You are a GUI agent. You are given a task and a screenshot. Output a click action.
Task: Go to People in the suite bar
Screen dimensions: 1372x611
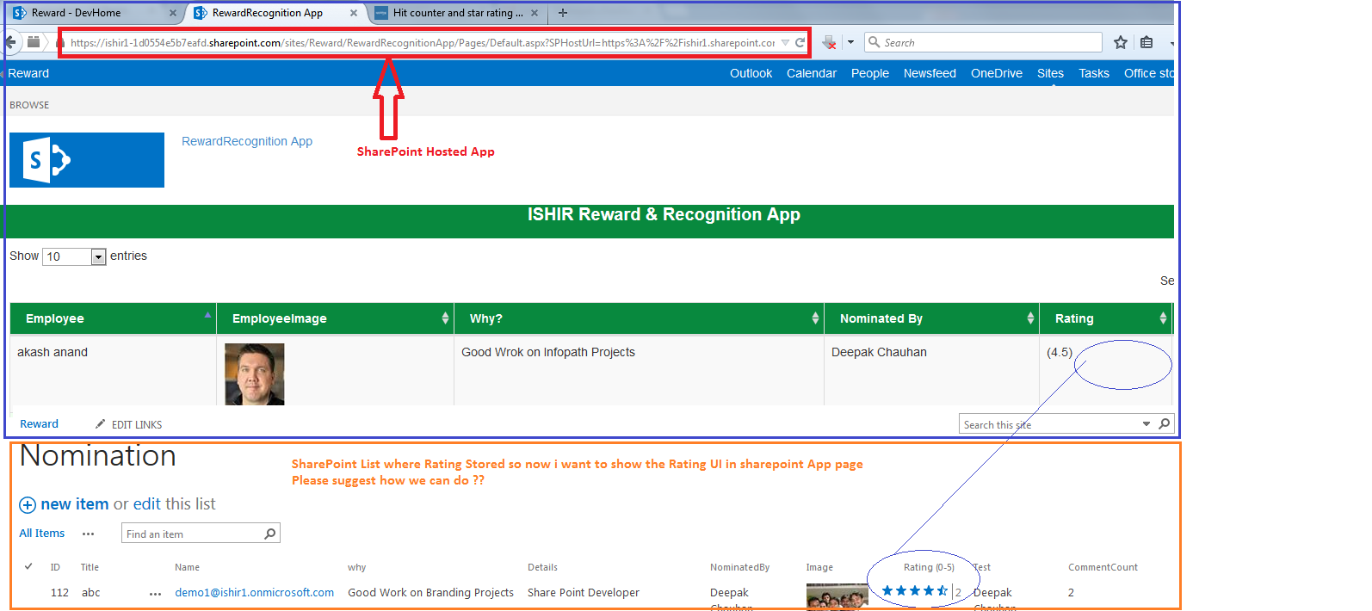(870, 73)
